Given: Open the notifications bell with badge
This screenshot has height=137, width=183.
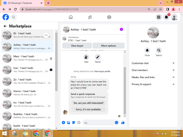Looking at the screenshot, I should pyautogui.click(x=167, y=17).
